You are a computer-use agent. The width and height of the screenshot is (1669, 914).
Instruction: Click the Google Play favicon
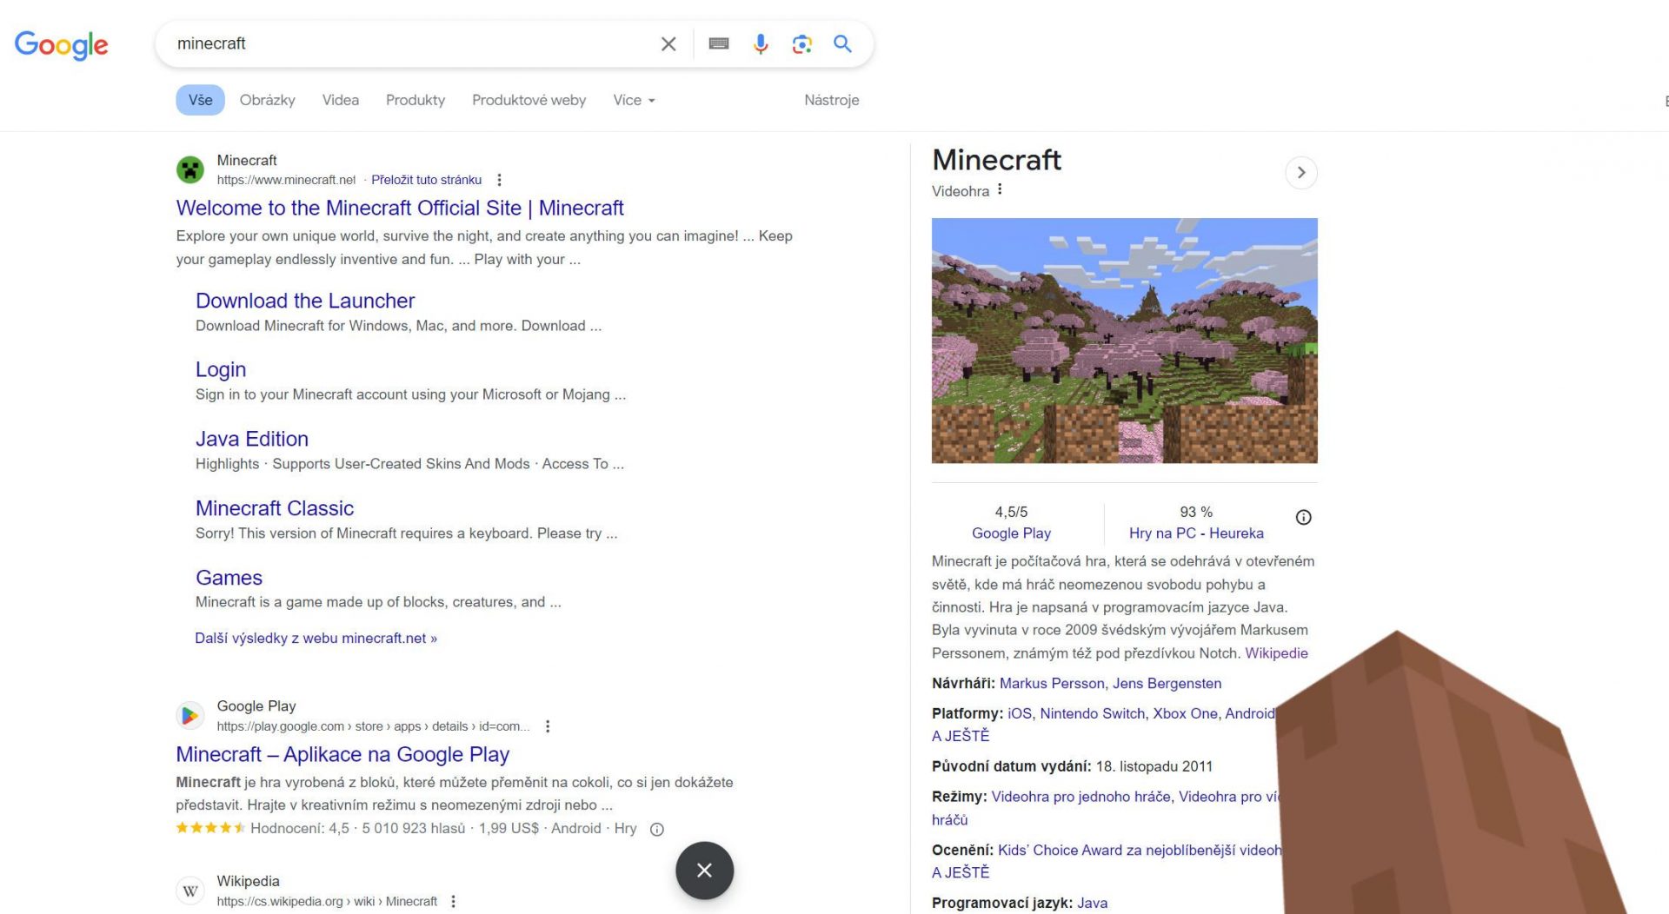(190, 715)
